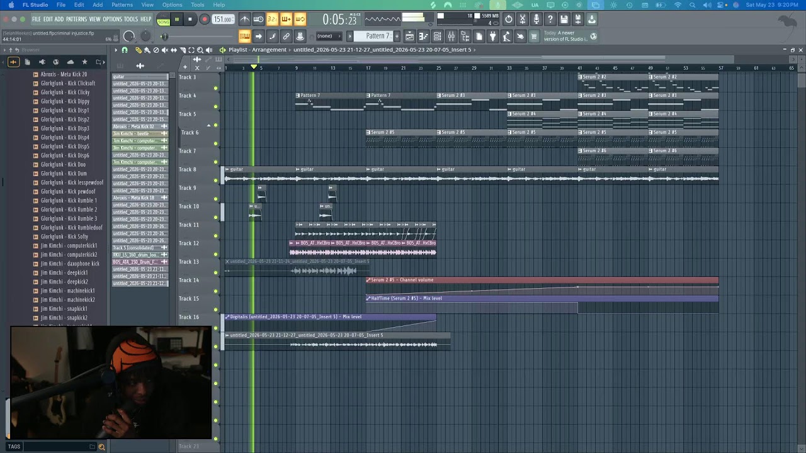Open the OPTIONS menu in FL toolbar
The height and width of the screenshot is (453, 806).
(112, 20)
